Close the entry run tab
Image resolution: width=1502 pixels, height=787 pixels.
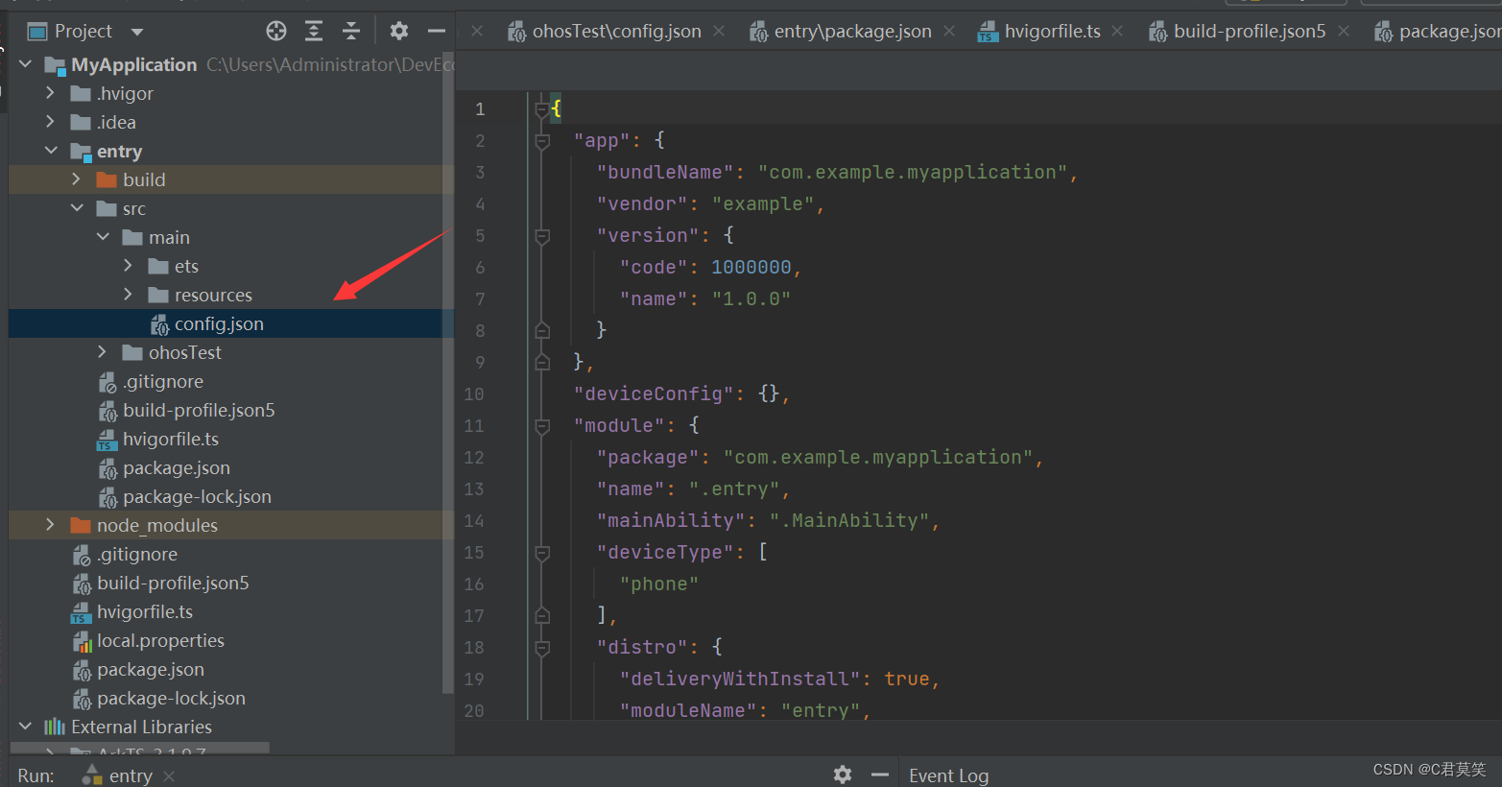(x=169, y=775)
